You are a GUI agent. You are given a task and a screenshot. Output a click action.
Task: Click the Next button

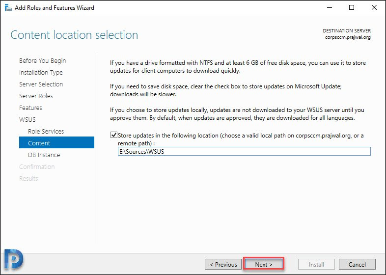click(x=264, y=264)
